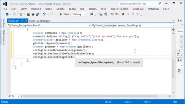This screenshot has height=104, width=185.
Task: Click the Save All toolbar icon
Action: click(x=38, y=14)
